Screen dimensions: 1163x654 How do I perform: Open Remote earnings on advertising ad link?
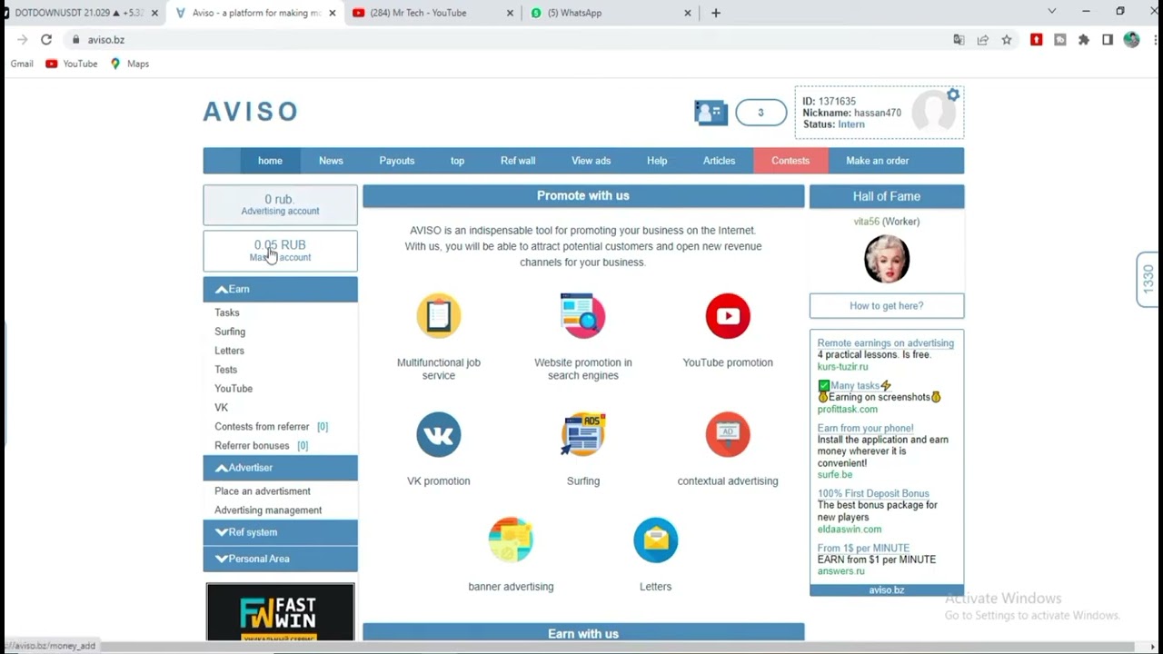click(x=885, y=343)
